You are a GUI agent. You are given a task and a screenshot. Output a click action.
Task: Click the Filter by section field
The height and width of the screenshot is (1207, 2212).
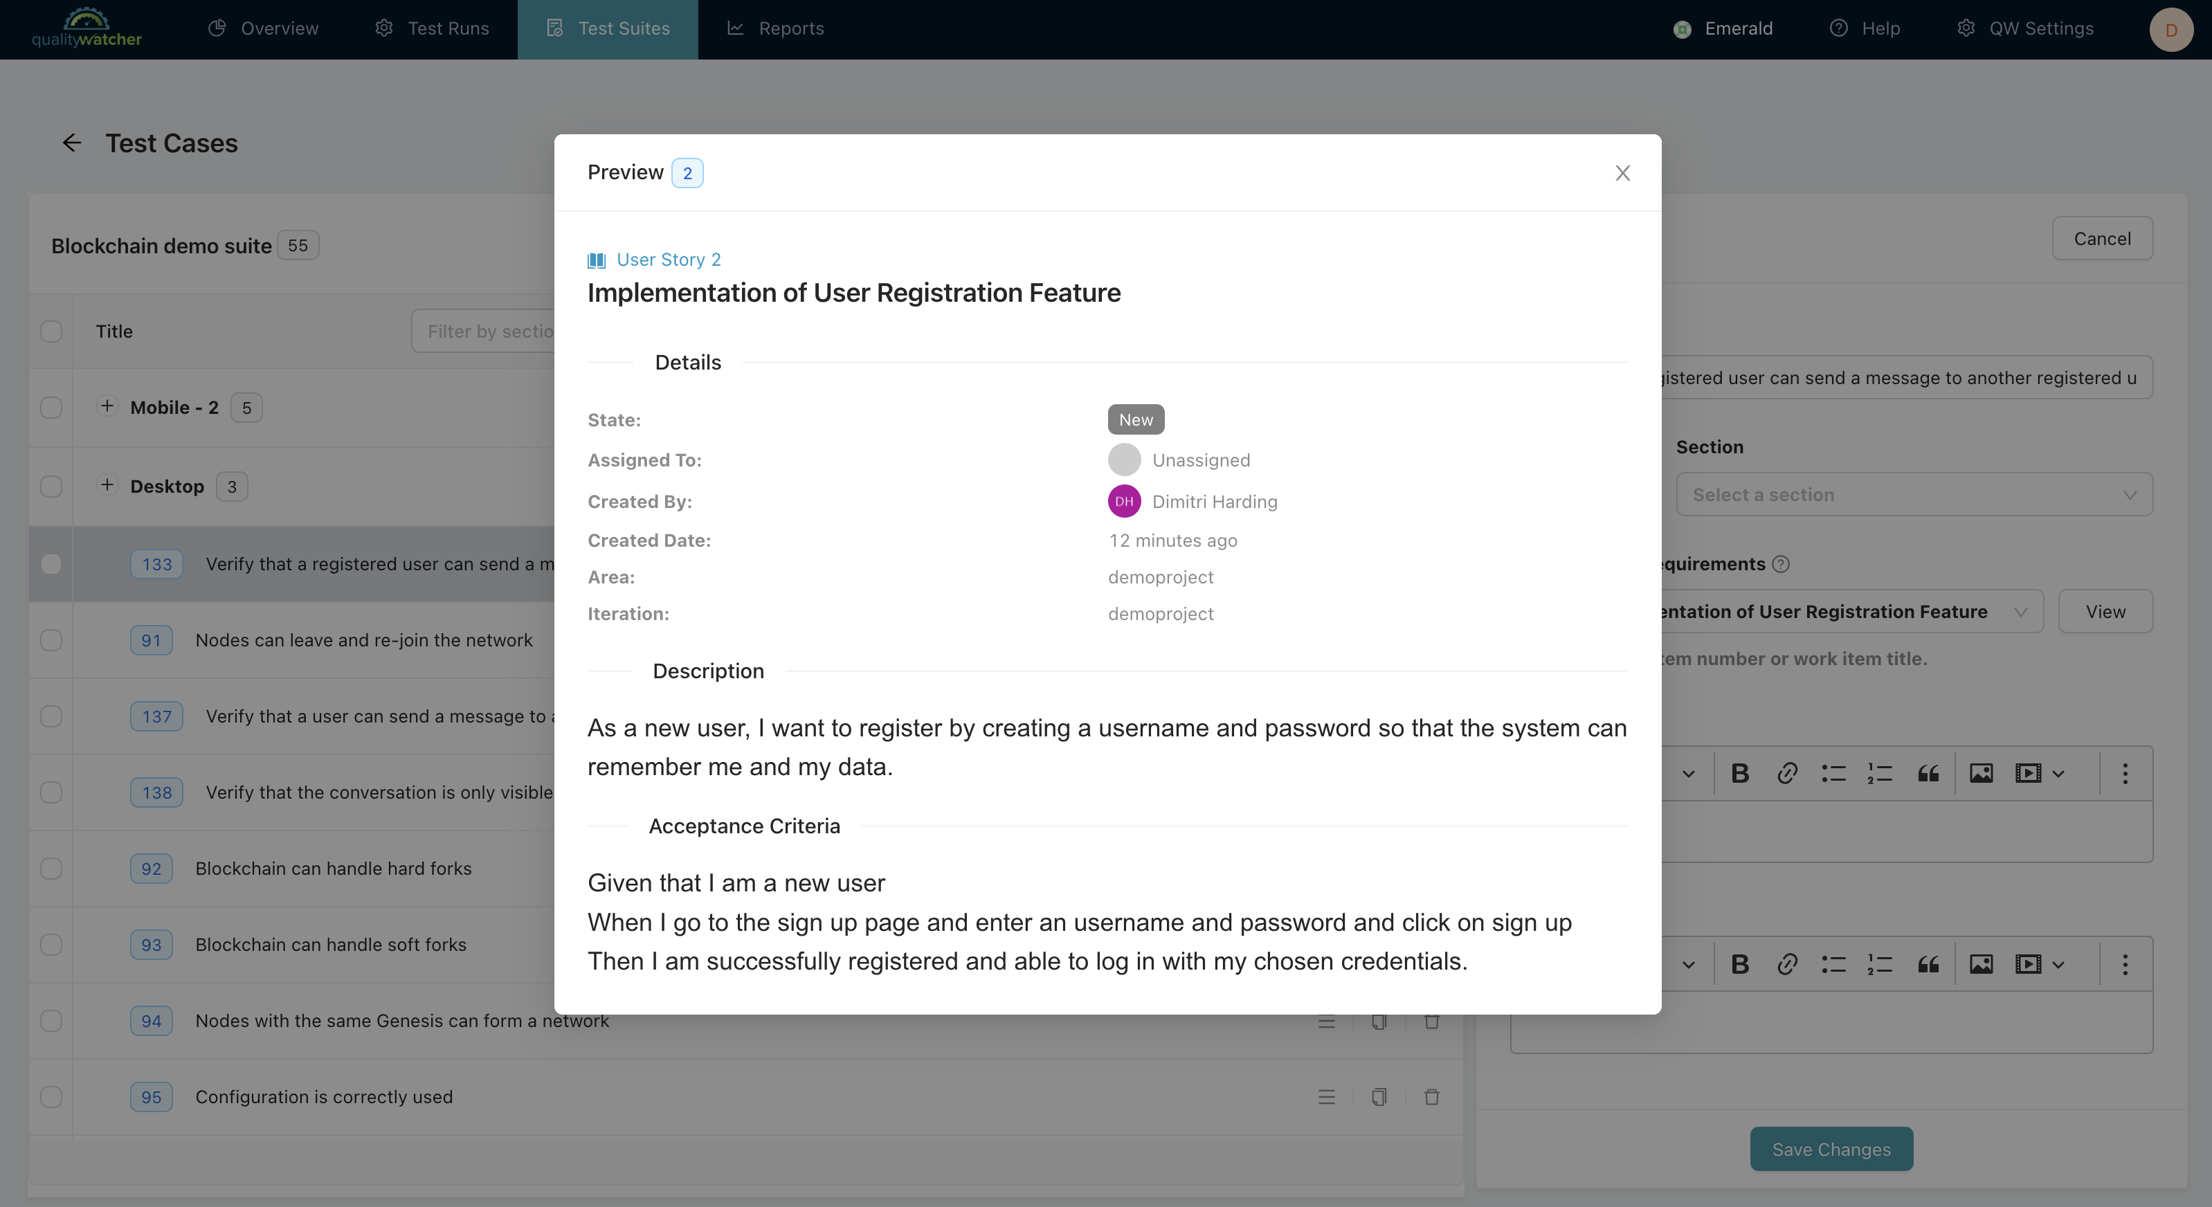[x=484, y=332]
